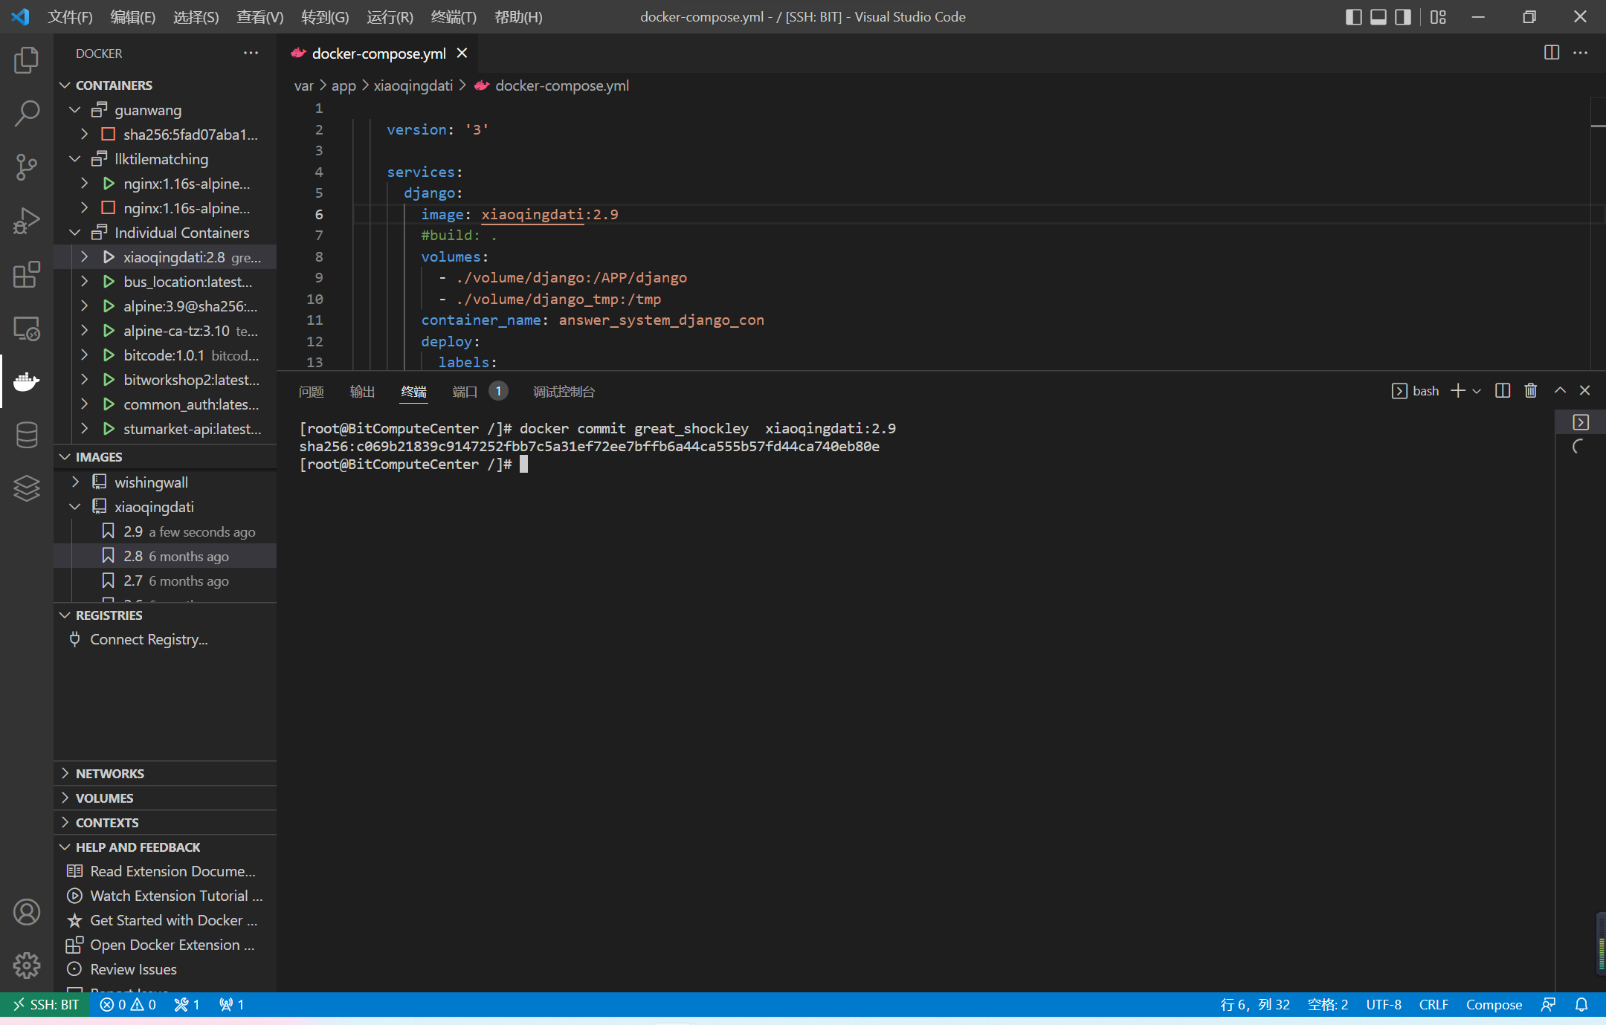Click the split editor right icon
This screenshot has width=1606, height=1025.
(x=1552, y=53)
